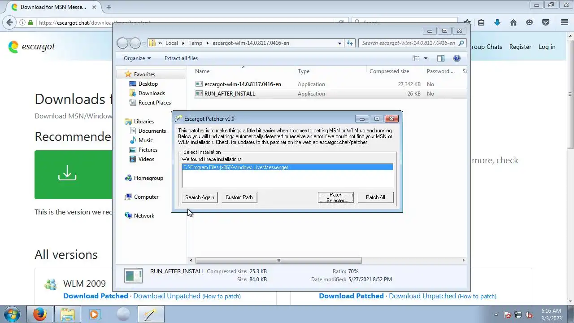Click the Explorer Forward navigation button
Image resolution: width=574 pixels, height=323 pixels.
pyautogui.click(x=135, y=43)
